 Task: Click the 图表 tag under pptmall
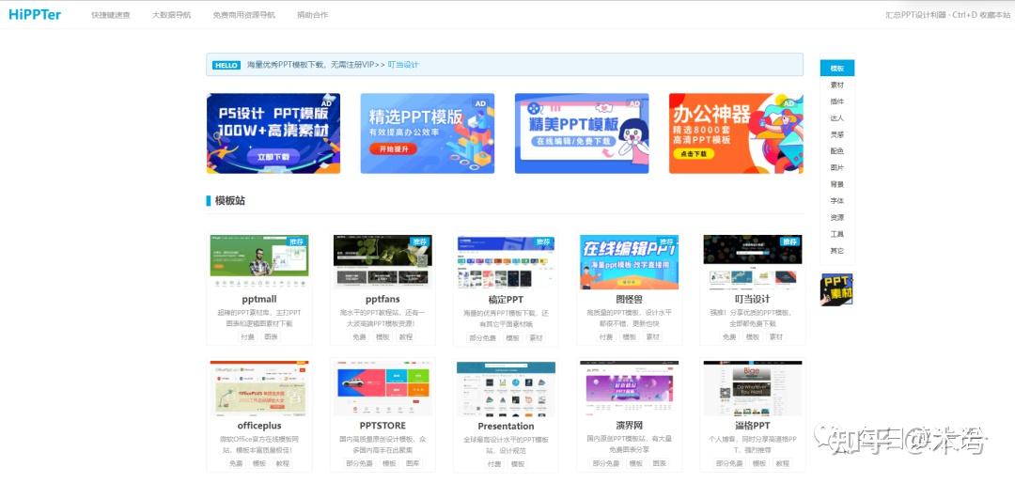[x=271, y=336]
